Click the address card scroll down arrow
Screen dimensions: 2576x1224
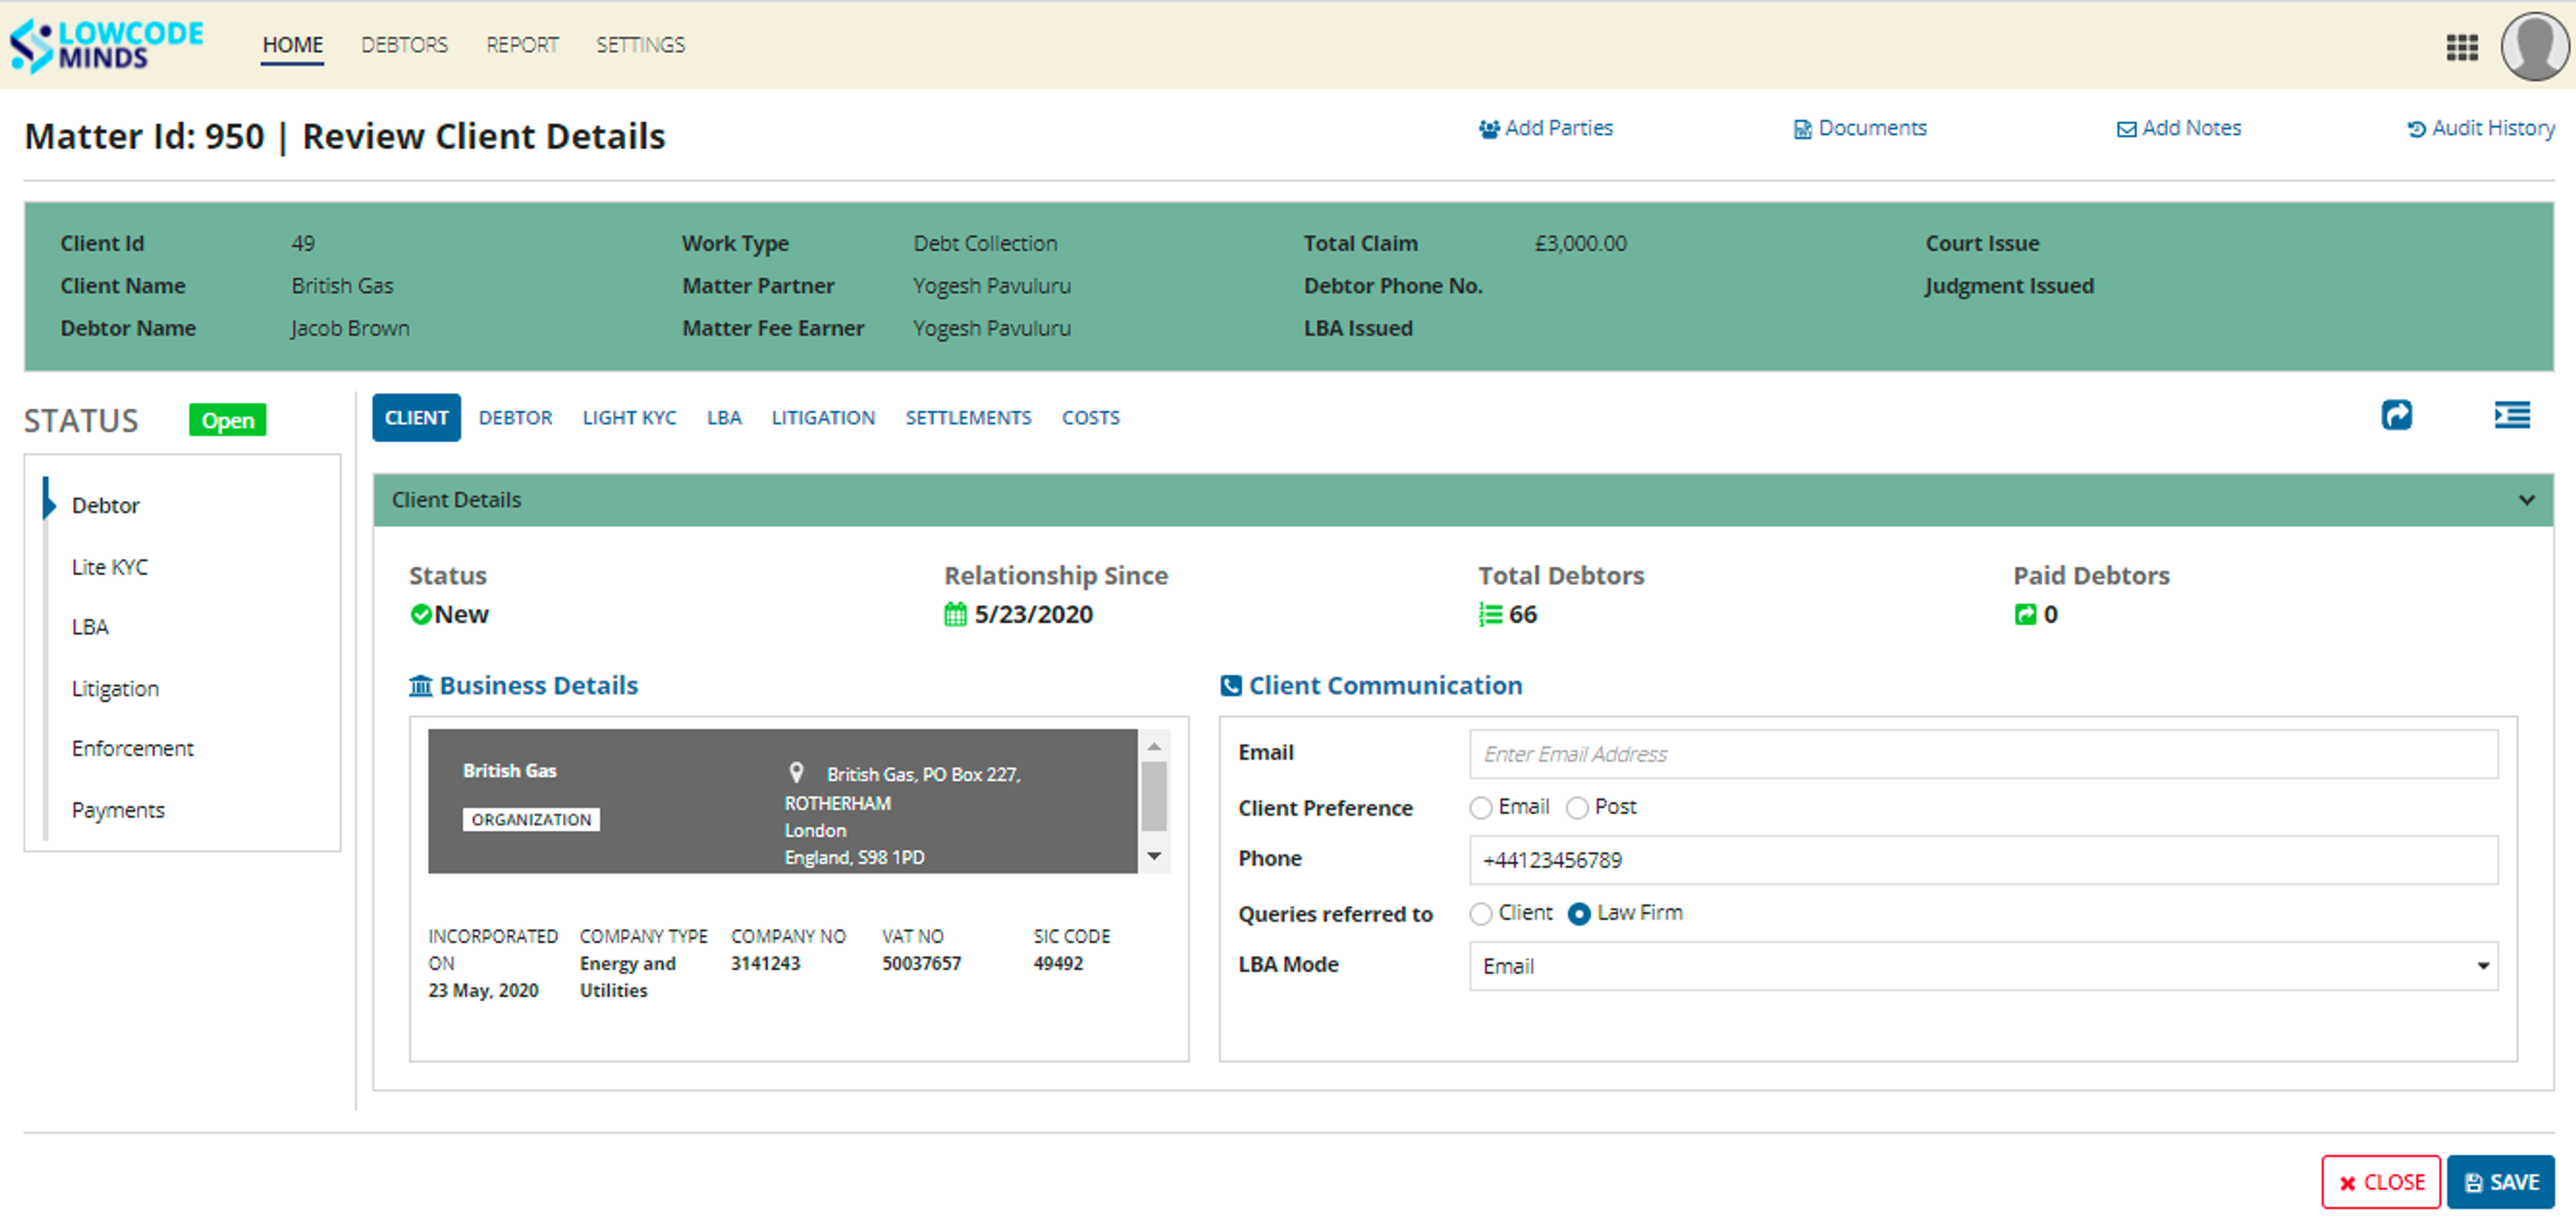click(1153, 857)
